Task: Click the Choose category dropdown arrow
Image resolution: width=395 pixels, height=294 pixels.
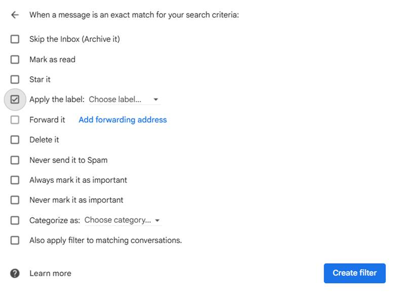Action: (157, 221)
